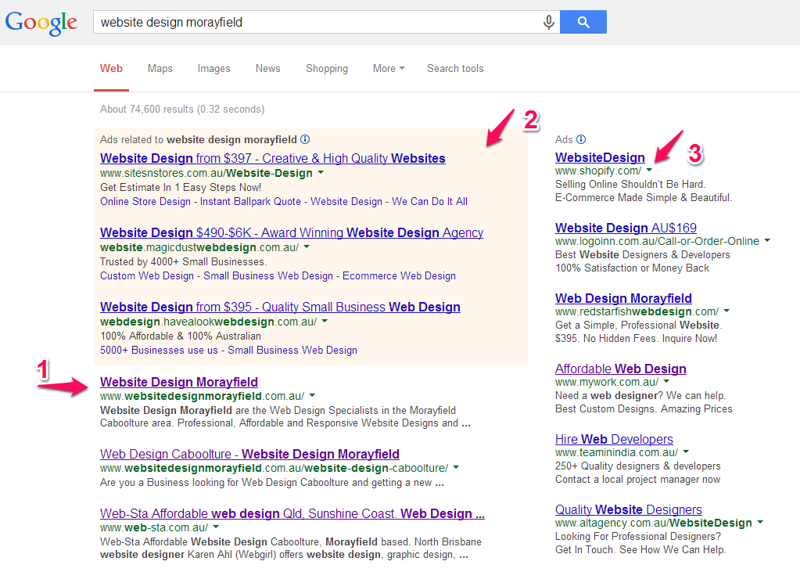The height and width of the screenshot is (572, 800).
Task: Click 'Online Store Design' sitelink
Action: pyautogui.click(x=145, y=202)
